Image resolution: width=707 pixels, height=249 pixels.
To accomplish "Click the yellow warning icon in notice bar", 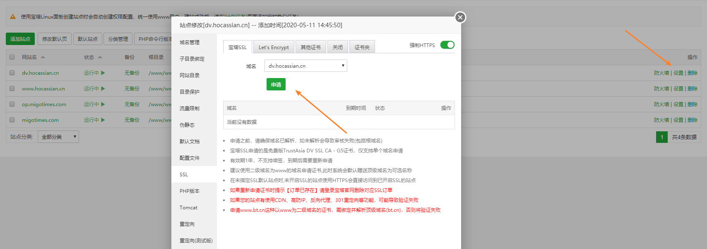I will [x=13, y=17].
